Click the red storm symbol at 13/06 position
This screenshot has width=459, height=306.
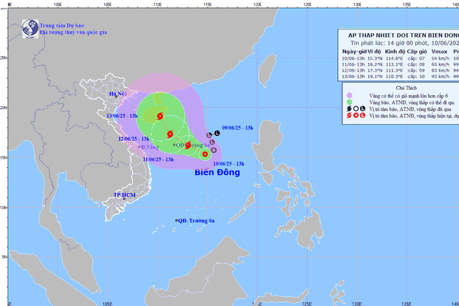pyautogui.click(x=160, y=117)
